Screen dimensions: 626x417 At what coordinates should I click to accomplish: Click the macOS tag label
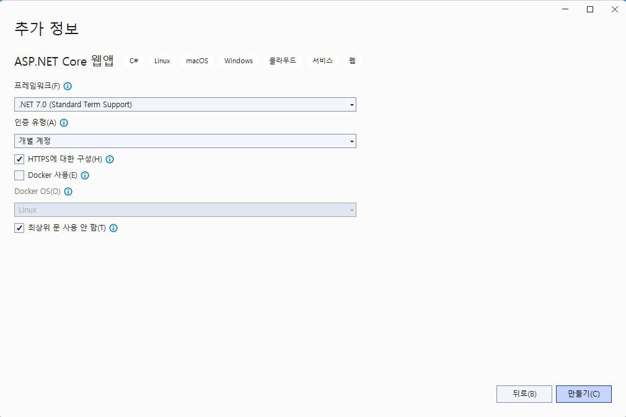click(x=197, y=61)
